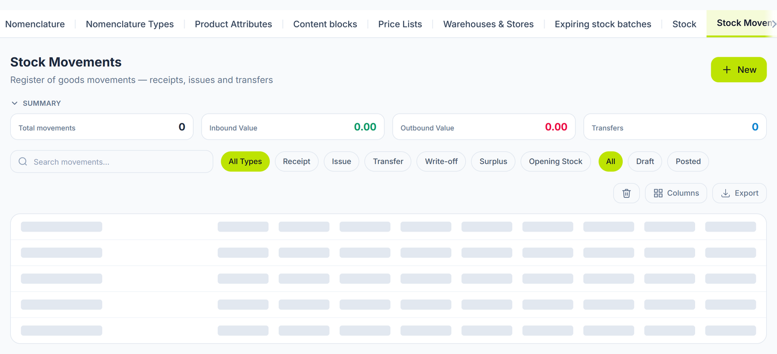The image size is (777, 354).
Task: Click the trash delete icon button
Action: tap(626, 193)
